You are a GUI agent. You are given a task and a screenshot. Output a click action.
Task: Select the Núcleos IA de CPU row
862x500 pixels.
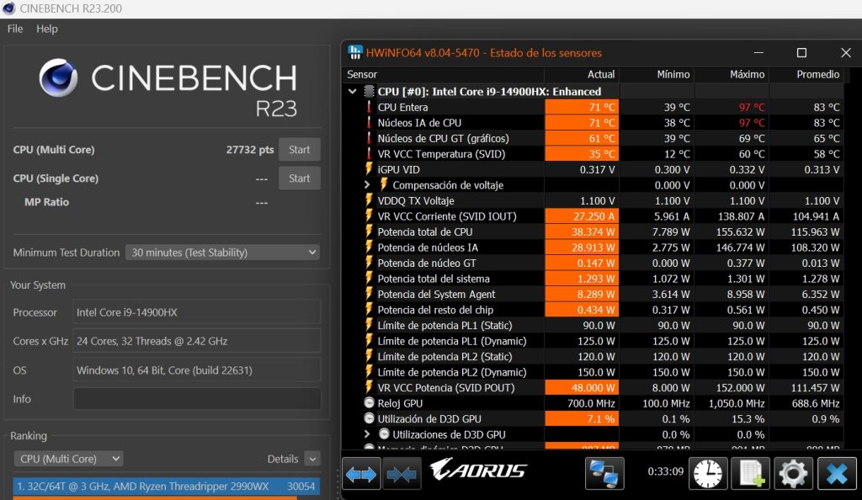tap(593, 123)
